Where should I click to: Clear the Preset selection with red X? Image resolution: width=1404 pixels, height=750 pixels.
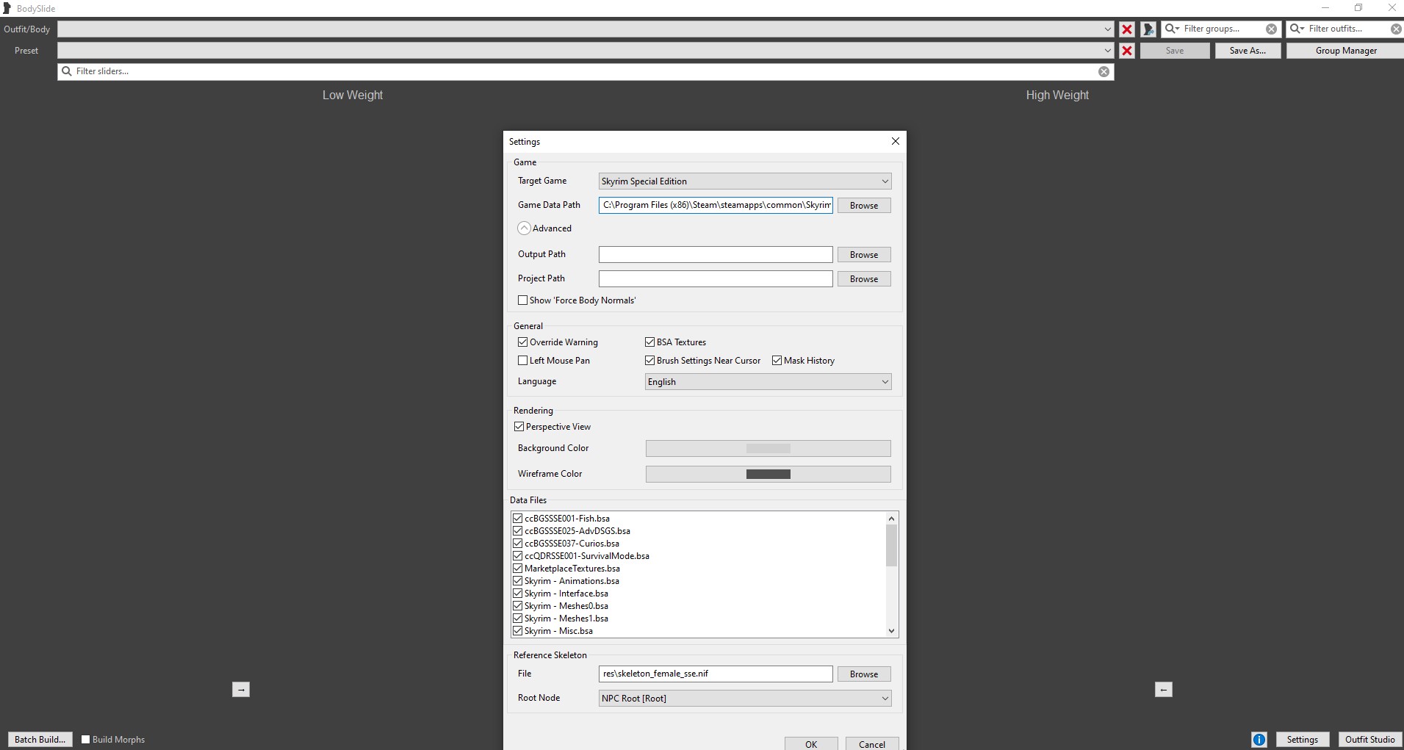tap(1126, 51)
